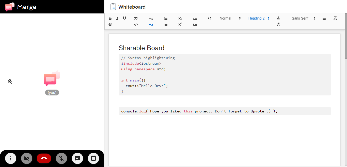Click the Merge logo icon

10,7
